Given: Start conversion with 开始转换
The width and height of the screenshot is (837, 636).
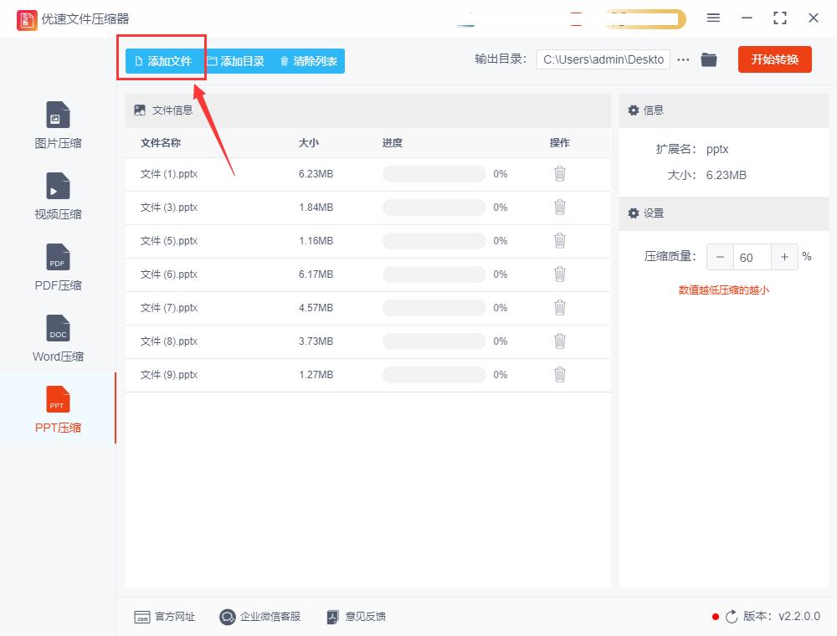Looking at the screenshot, I should pos(774,59).
